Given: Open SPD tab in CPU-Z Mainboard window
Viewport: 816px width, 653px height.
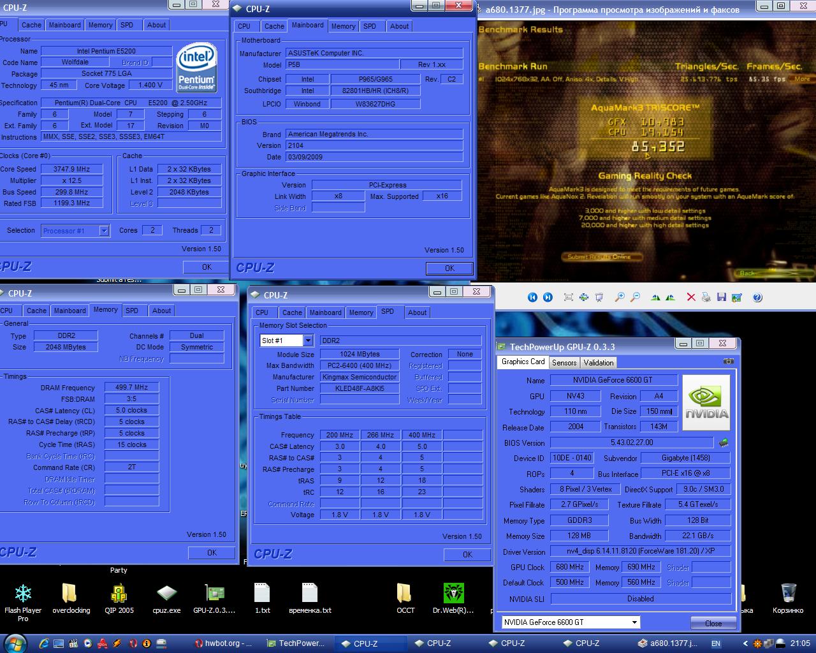Looking at the screenshot, I should click(370, 26).
